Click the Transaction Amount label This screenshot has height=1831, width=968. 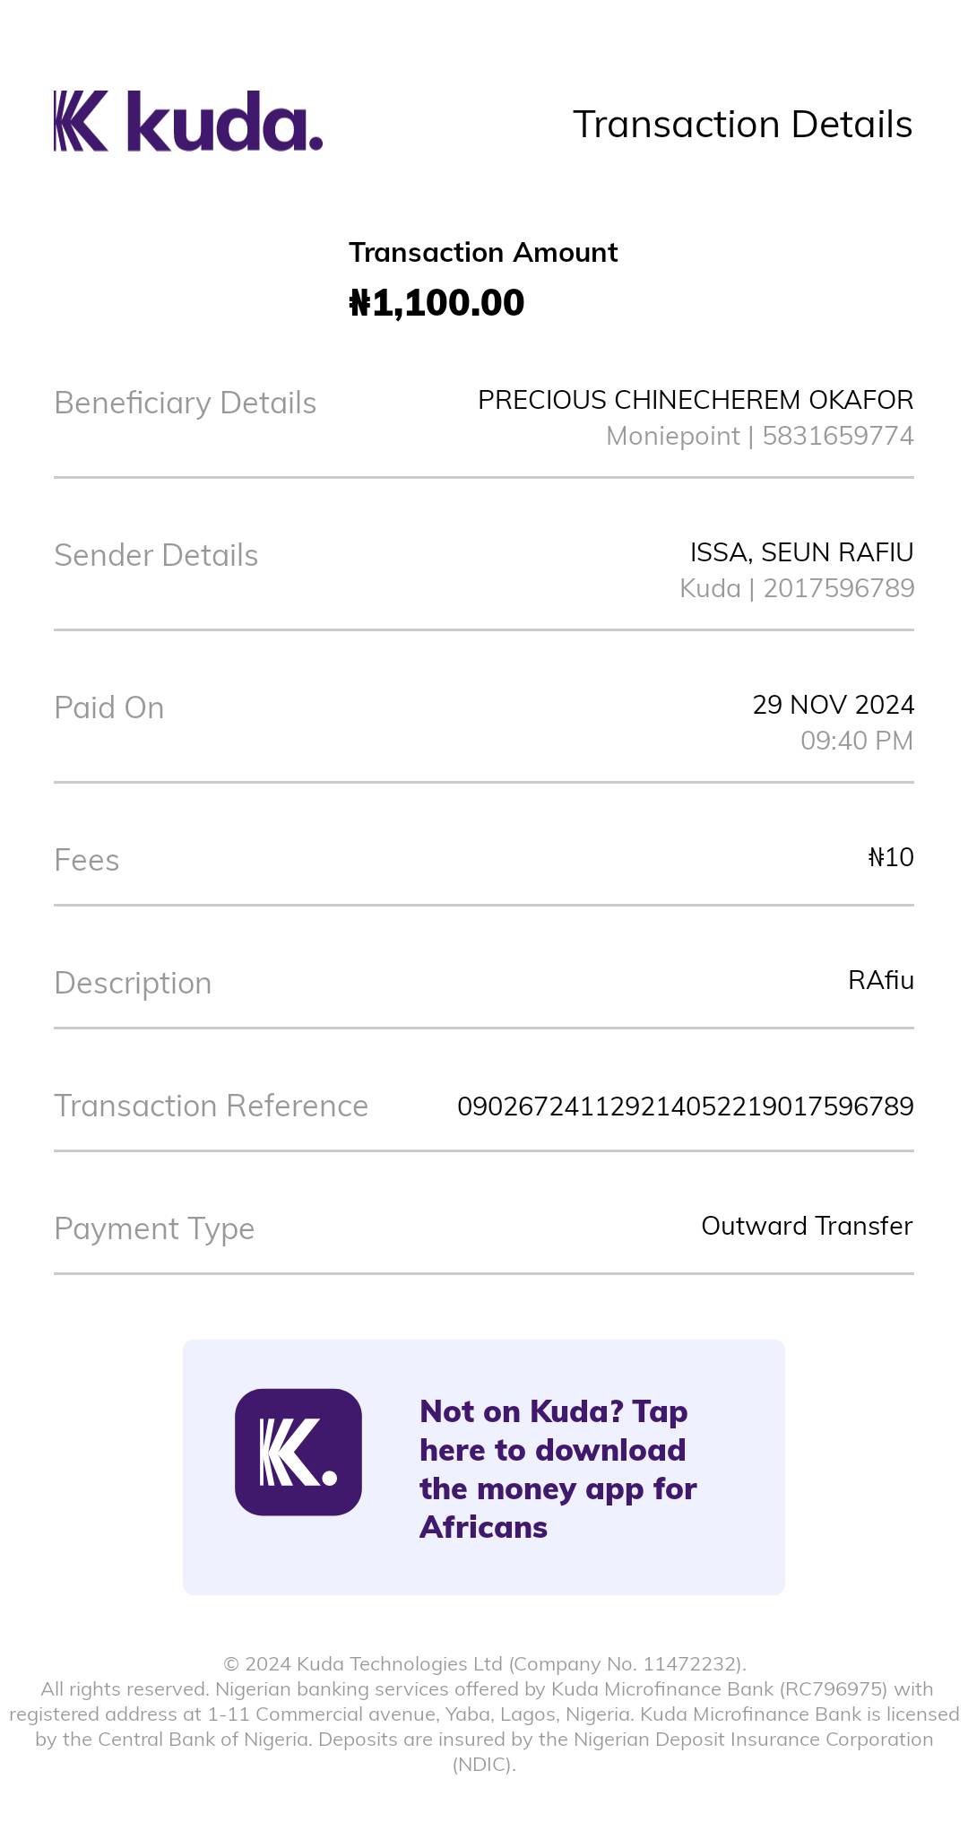click(483, 253)
